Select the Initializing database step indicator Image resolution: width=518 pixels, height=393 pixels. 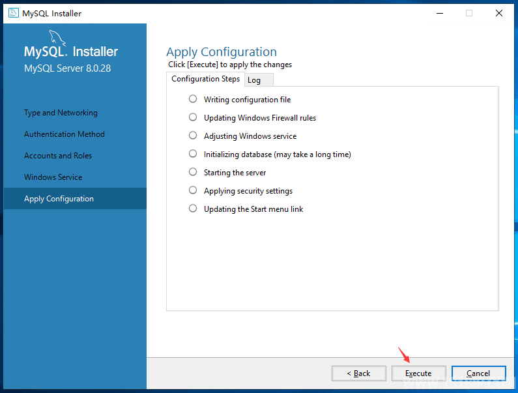point(193,153)
